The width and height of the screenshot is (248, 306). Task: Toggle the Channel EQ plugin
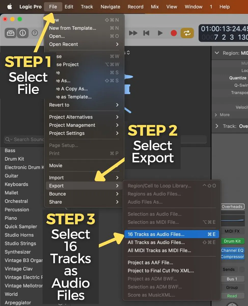(x=232, y=250)
